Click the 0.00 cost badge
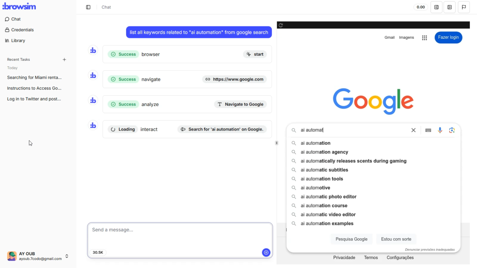Screen dimensions: 477x268 421,7
